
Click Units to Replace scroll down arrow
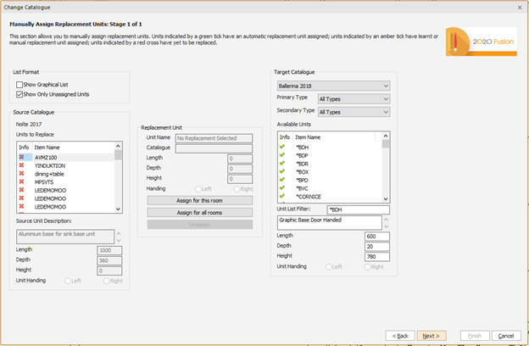pyautogui.click(x=118, y=209)
